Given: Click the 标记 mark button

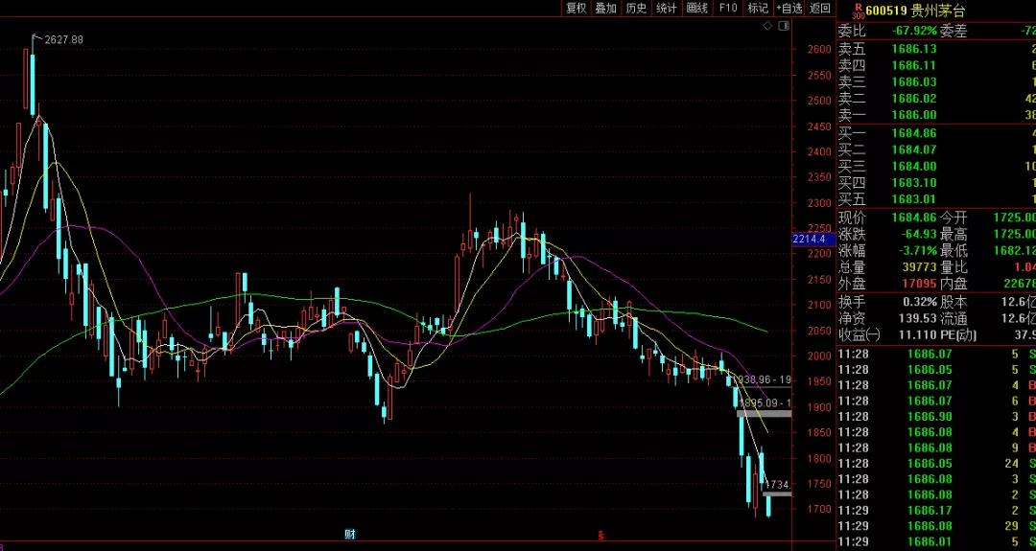Looking at the screenshot, I should (x=758, y=8).
